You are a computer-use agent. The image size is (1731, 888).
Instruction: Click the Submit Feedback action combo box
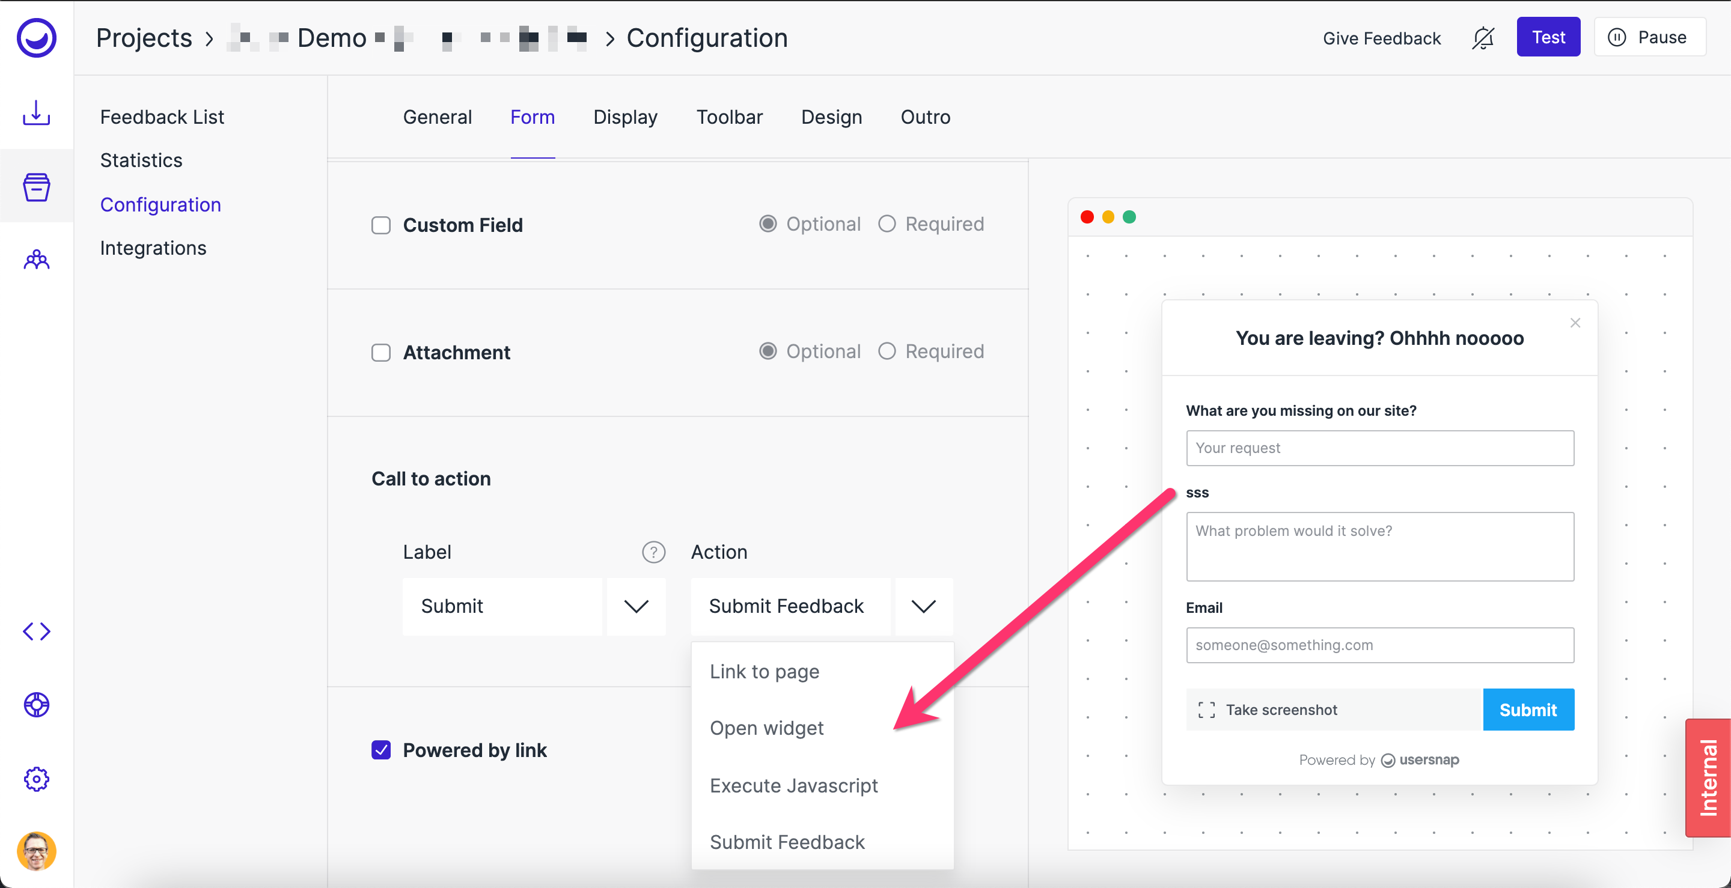(790, 607)
